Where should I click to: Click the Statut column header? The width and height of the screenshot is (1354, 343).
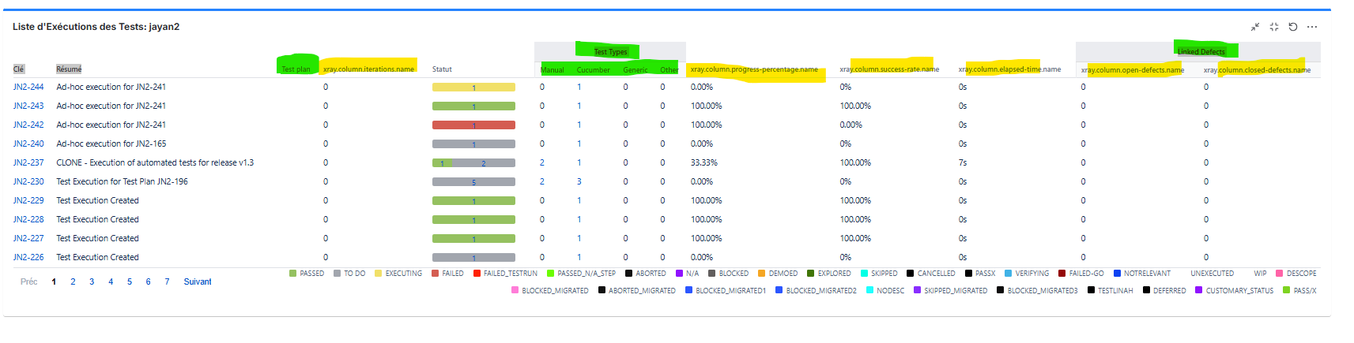(x=442, y=69)
